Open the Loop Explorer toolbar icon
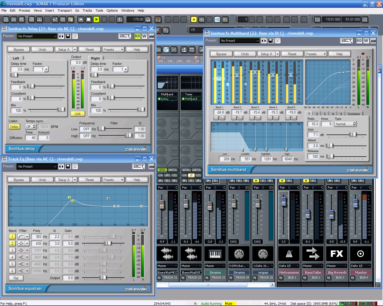Screen dimensions: 383x306 (71, 19)
